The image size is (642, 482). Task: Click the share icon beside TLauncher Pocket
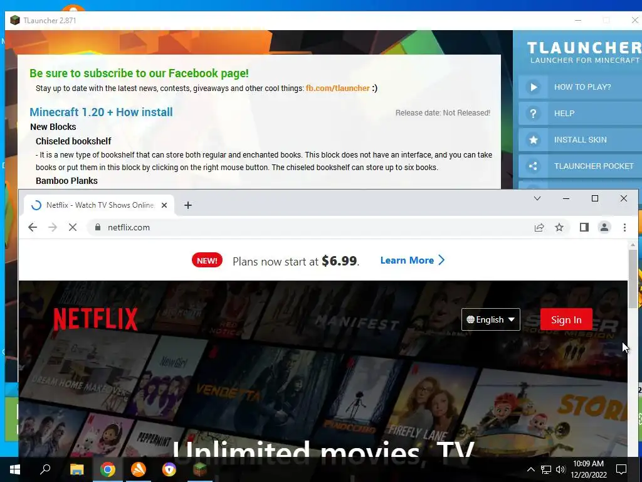click(x=533, y=166)
